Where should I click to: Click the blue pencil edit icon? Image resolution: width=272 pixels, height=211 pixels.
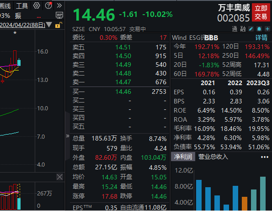click(251, 29)
